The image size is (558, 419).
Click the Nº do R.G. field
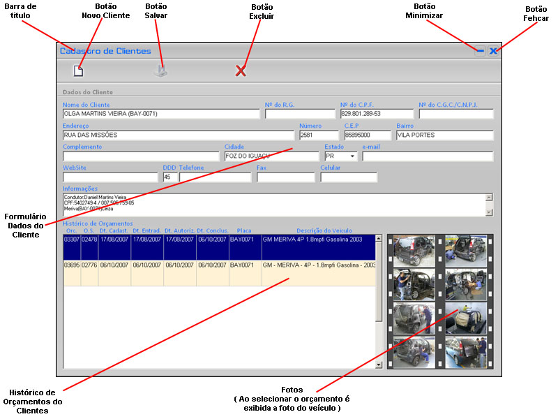tap(300, 114)
